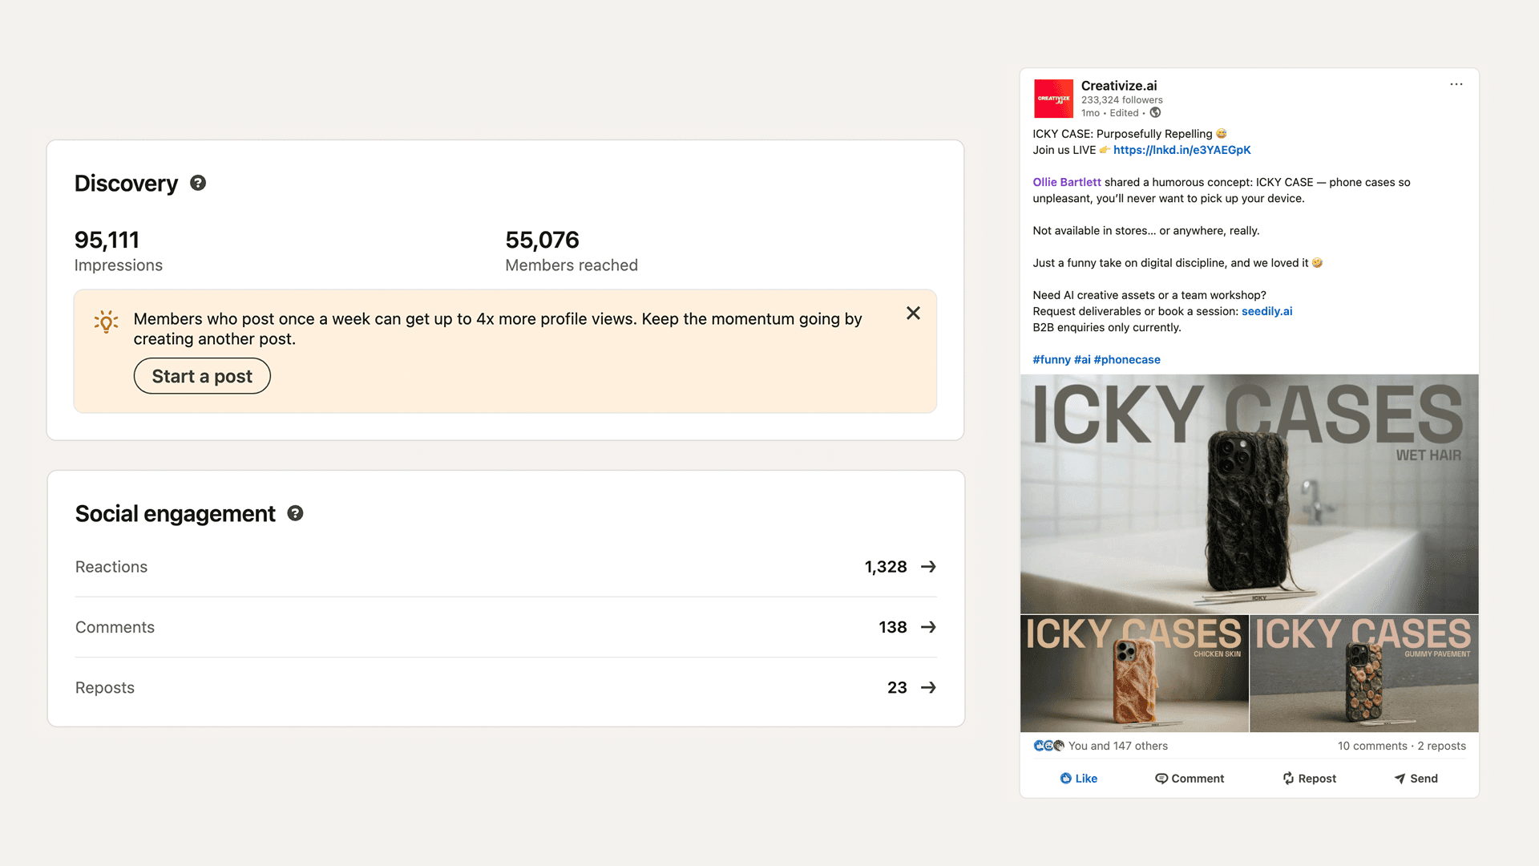The image size is (1539, 866).
Task: Open the seedily.ai link
Action: 1266,311
